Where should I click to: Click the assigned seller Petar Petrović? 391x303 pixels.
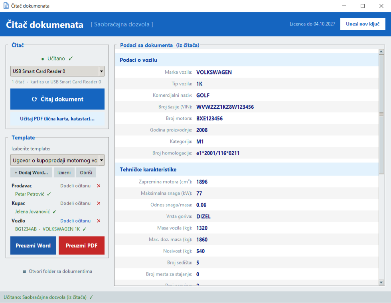[x=30, y=194]
